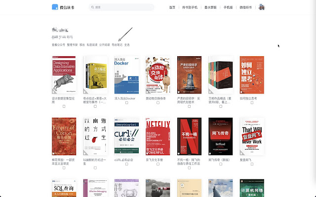Screen dimensions: 316x197
Task: Click the title text 棉花帝国：一部资本主义全球史
Action: [x=63, y=162]
